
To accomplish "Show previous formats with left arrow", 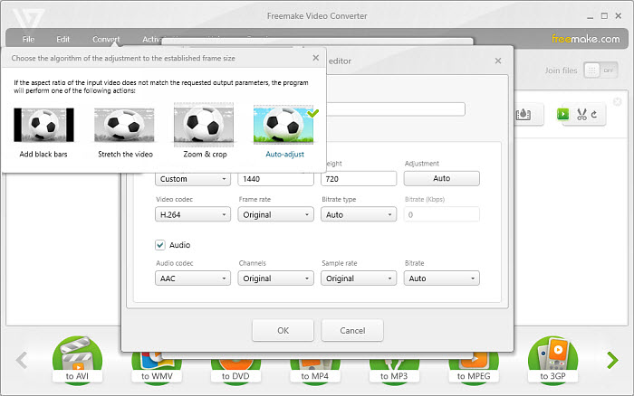I will (x=22, y=360).
